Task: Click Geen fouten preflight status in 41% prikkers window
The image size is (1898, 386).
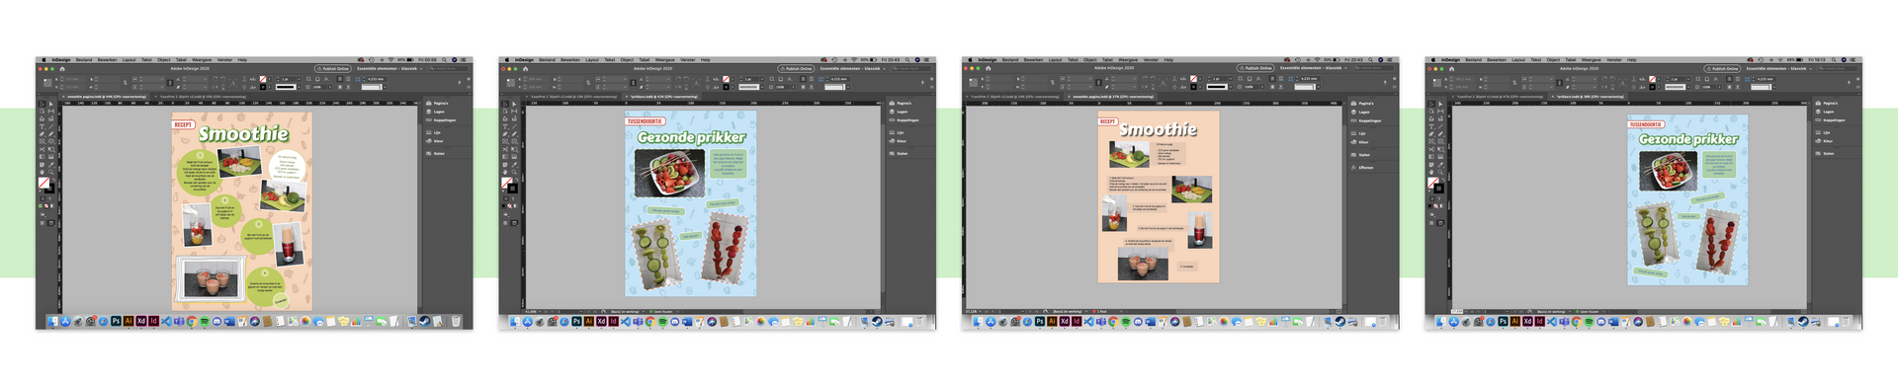Action: (x=661, y=312)
